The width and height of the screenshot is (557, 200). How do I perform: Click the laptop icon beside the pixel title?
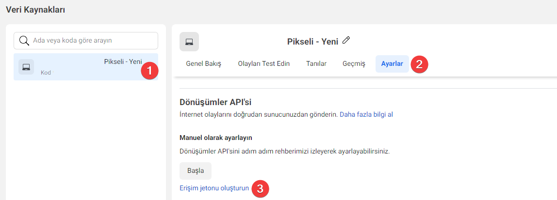[189, 42]
